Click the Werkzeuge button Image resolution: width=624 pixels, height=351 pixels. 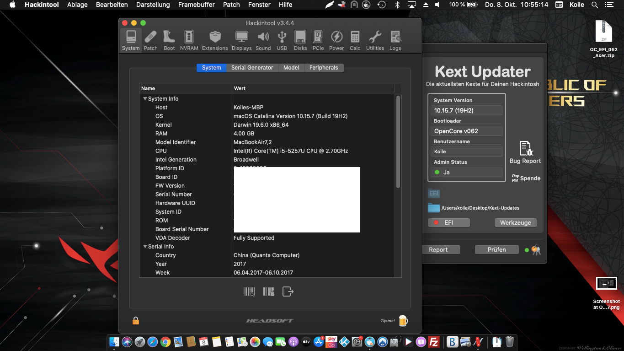515,222
